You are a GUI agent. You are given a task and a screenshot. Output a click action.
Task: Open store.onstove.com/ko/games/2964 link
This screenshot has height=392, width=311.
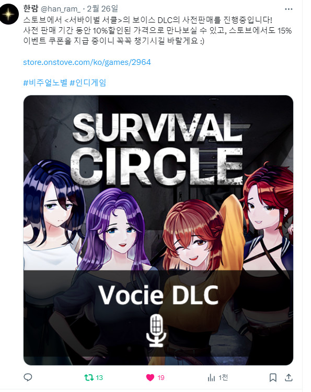[87, 62]
